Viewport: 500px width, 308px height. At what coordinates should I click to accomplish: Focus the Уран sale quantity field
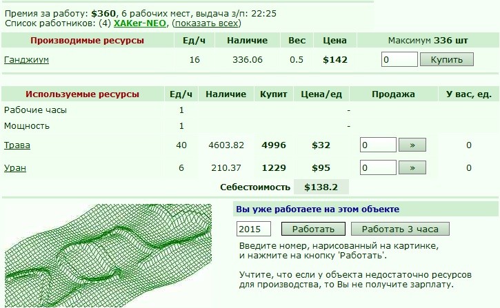point(378,167)
